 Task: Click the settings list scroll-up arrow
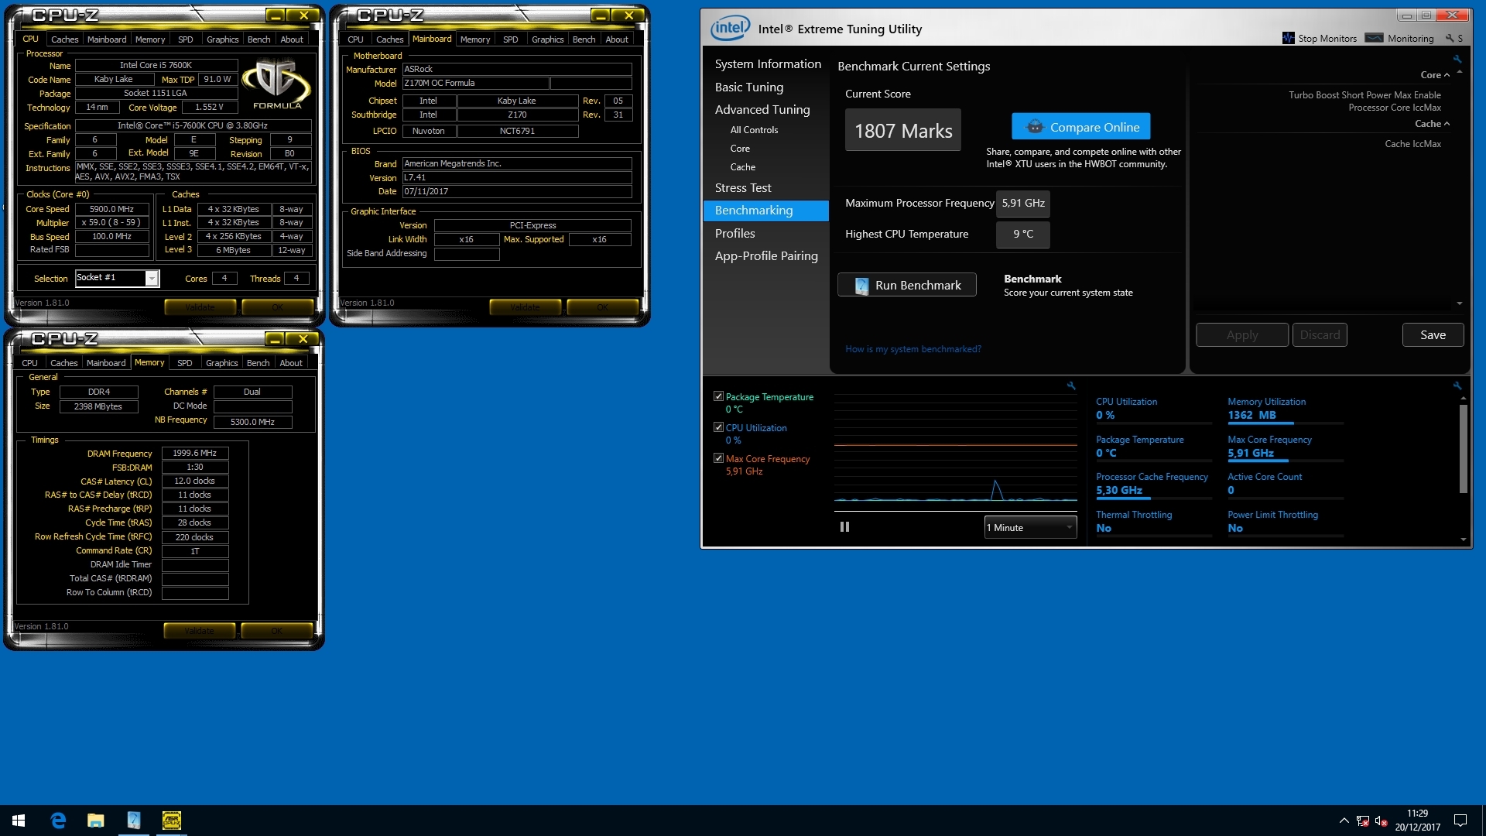(x=1460, y=72)
